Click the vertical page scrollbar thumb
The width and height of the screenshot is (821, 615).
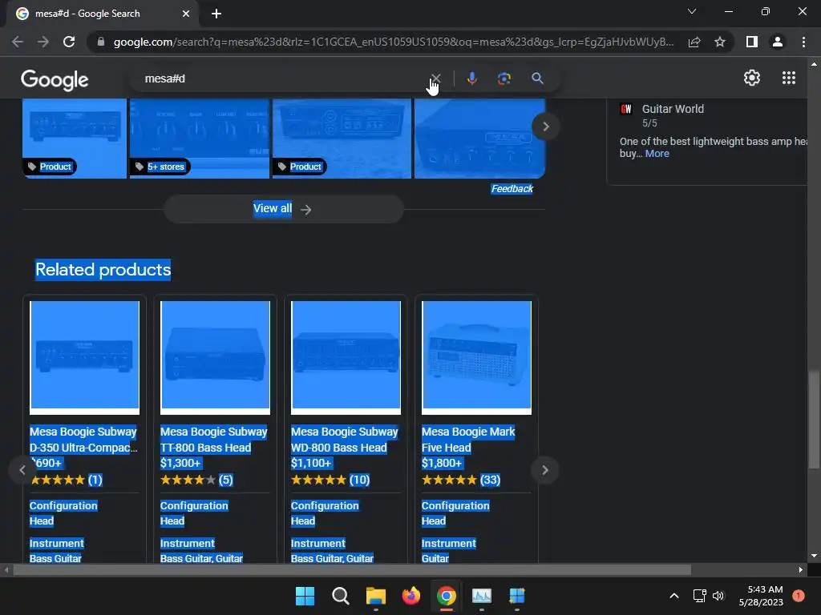[813, 420]
